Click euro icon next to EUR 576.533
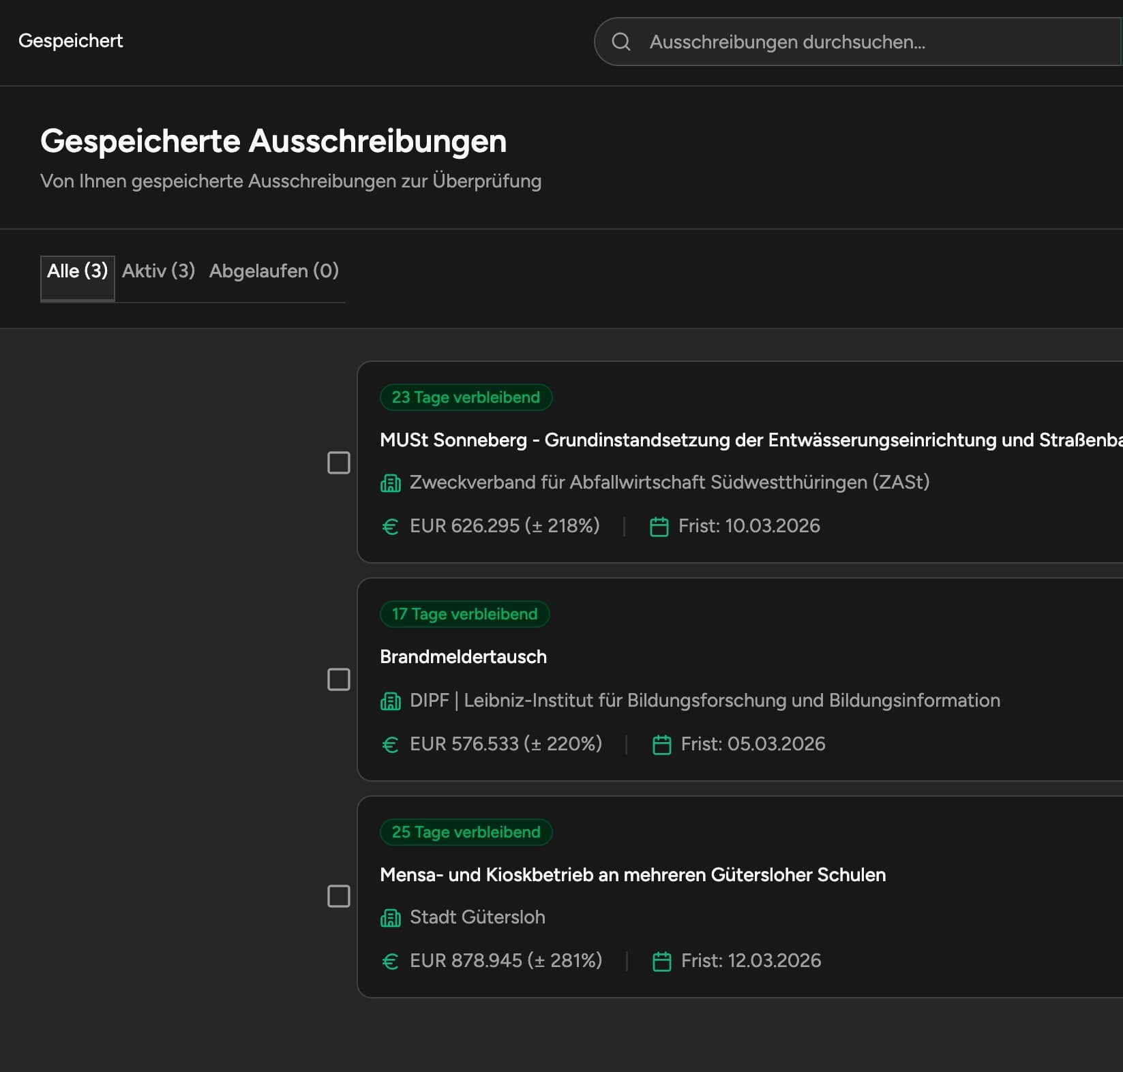 (390, 745)
